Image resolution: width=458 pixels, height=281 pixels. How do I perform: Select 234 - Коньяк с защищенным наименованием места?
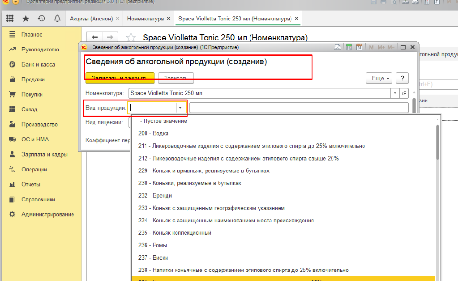pyautogui.click(x=283, y=221)
